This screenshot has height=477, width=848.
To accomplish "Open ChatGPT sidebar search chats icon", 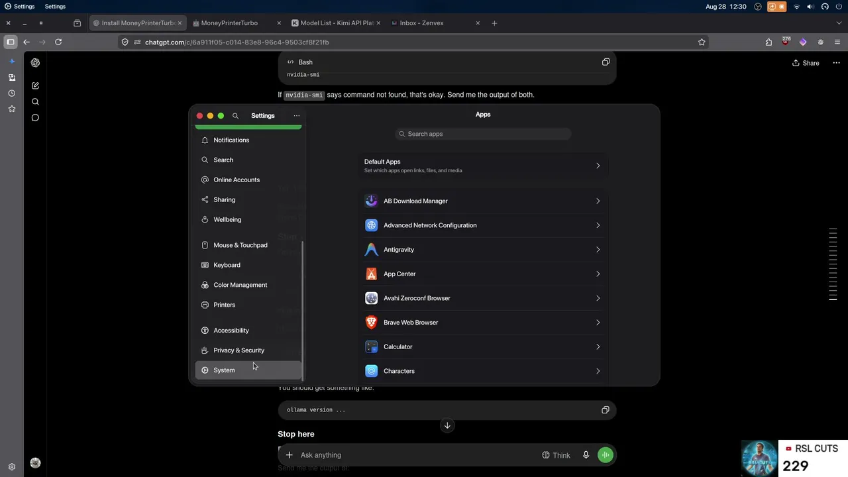I will (35, 101).
